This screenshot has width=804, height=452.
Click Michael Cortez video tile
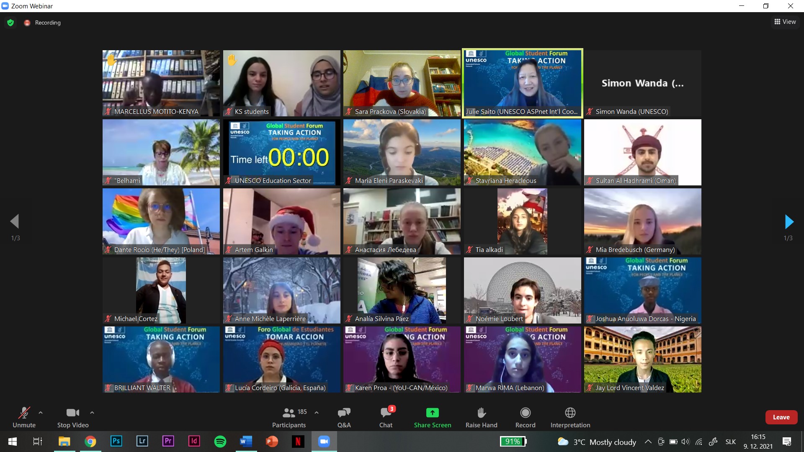click(x=161, y=290)
